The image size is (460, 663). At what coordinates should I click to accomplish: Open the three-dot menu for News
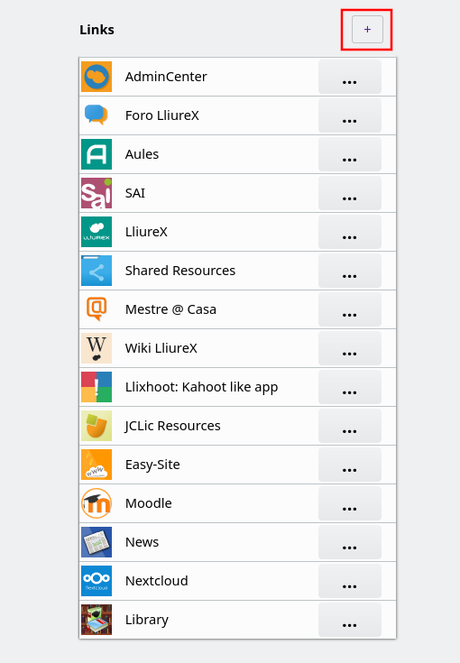pos(350,542)
